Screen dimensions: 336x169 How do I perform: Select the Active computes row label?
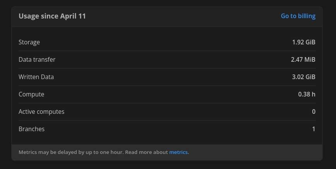click(x=41, y=112)
